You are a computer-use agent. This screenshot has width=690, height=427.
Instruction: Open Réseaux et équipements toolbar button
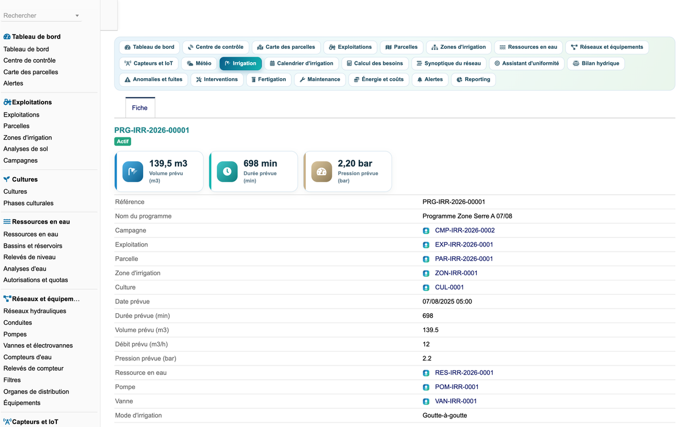click(607, 47)
